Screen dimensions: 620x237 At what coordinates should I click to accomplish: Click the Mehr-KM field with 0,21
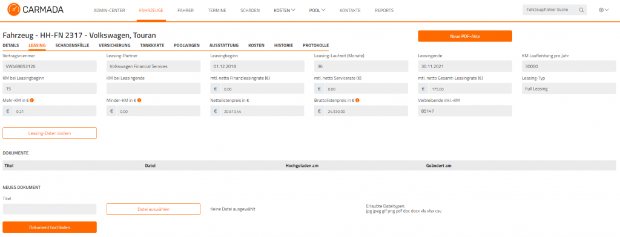(x=50, y=111)
